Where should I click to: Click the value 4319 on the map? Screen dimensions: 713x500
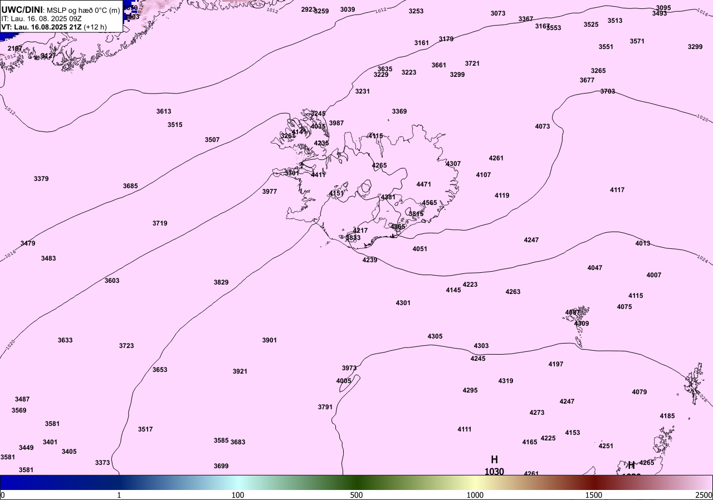click(506, 381)
